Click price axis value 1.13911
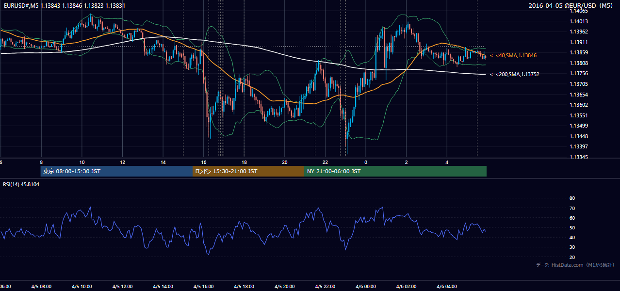The height and width of the screenshot is (291, 620). [579, 42]
